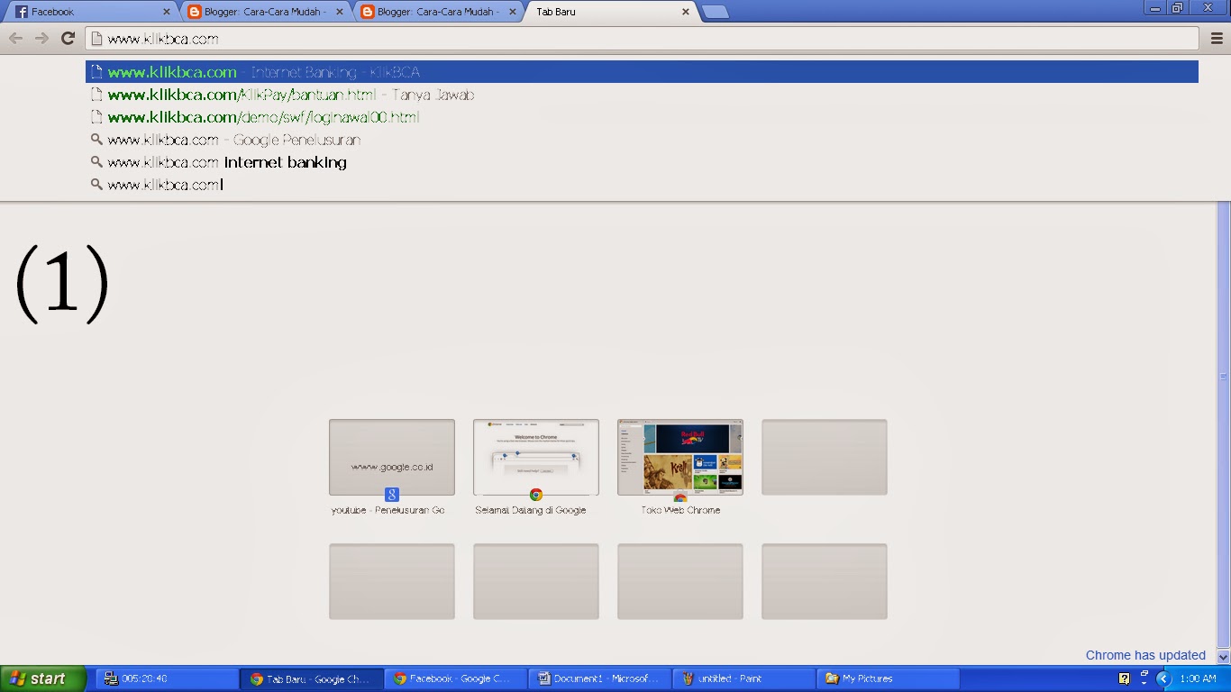Close the Facebook tab
Screen dimensions: 1231x692
[x=166, y=12]
